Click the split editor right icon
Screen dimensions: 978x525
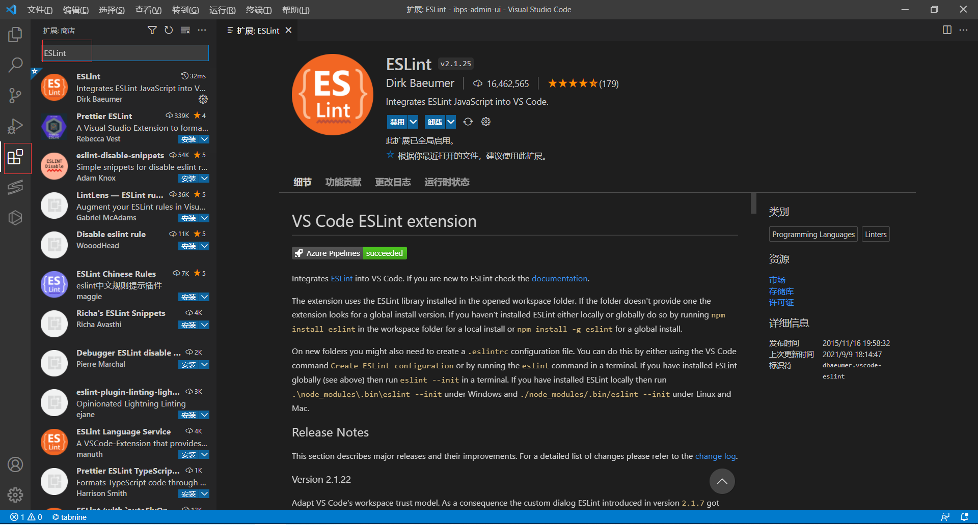coord(947,30)
